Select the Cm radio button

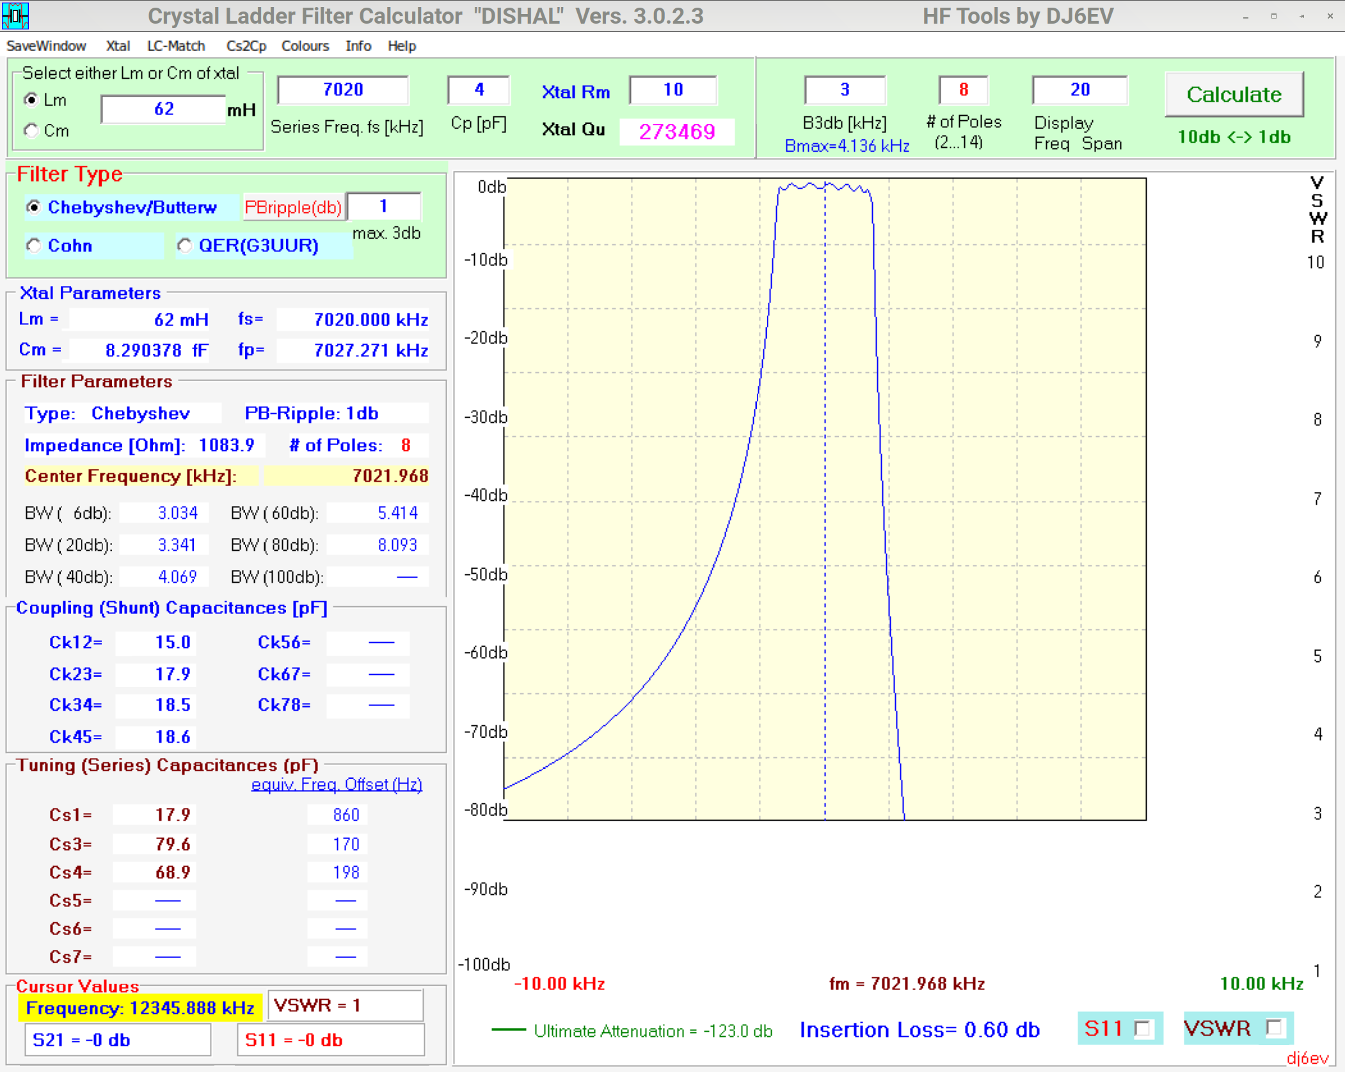coord(31,130)
